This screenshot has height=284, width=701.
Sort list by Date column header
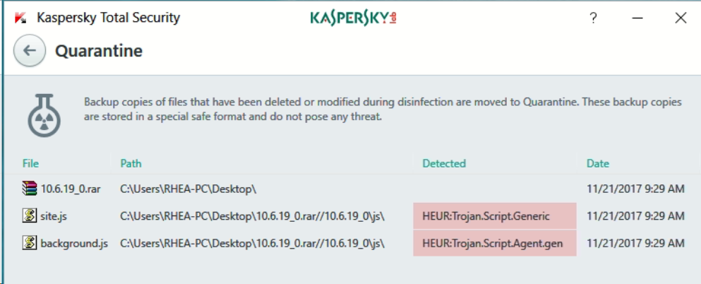[597, 163]
